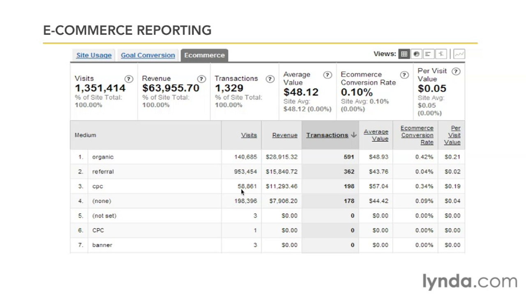Switch to the bar performance view

(x=428, y=54)
